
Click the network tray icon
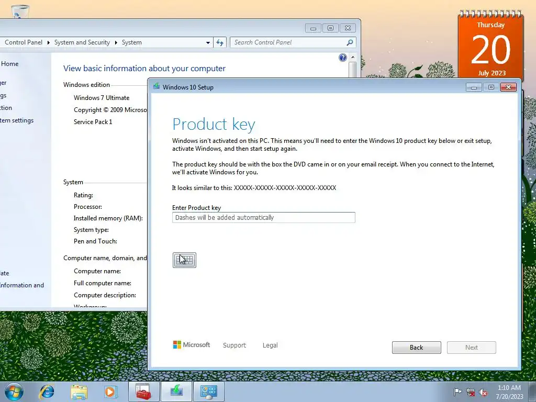point(471,393)
